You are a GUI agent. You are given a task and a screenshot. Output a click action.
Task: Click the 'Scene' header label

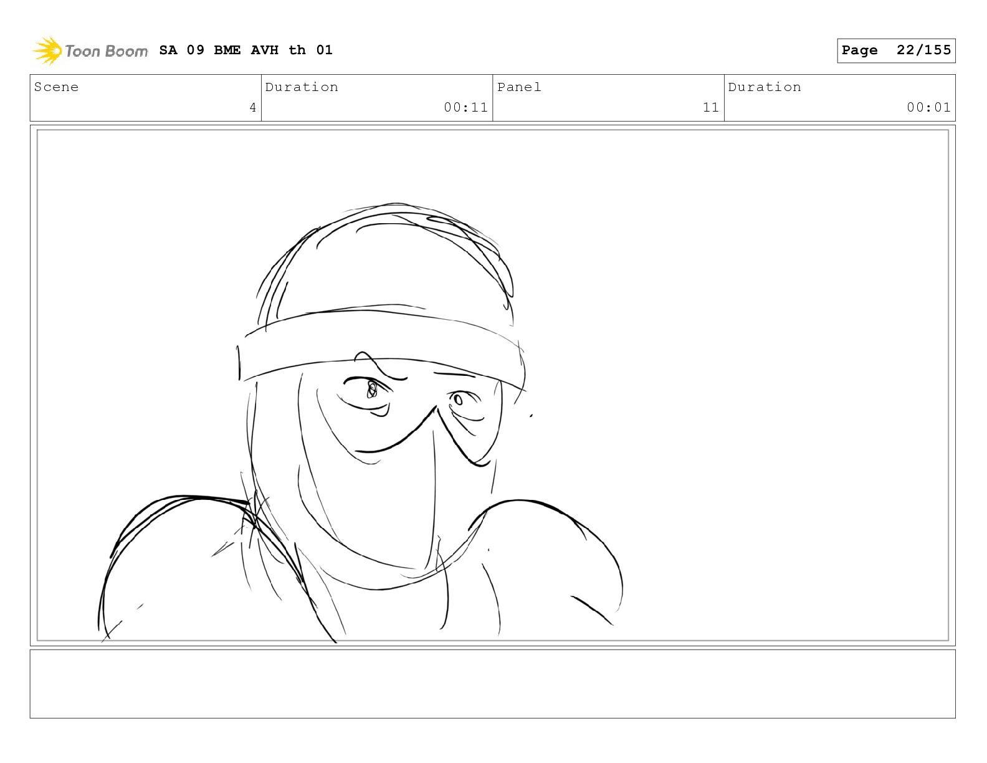(56, 87)
